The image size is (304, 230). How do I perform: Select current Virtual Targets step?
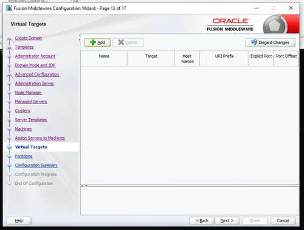(31, 147)
